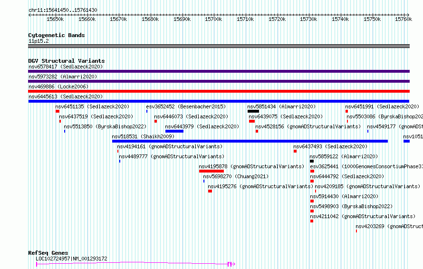This screenshot has width=423, height=269.
Task: Select the red bar under nsv4195878
Action: tap(211, 171)
